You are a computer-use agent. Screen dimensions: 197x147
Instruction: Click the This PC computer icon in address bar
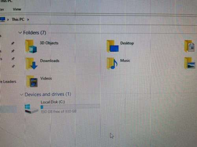2,19
